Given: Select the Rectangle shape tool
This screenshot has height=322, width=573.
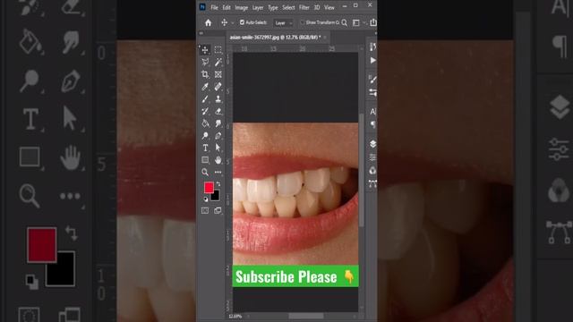Looking at the screenshot, I should pos(205,160).
